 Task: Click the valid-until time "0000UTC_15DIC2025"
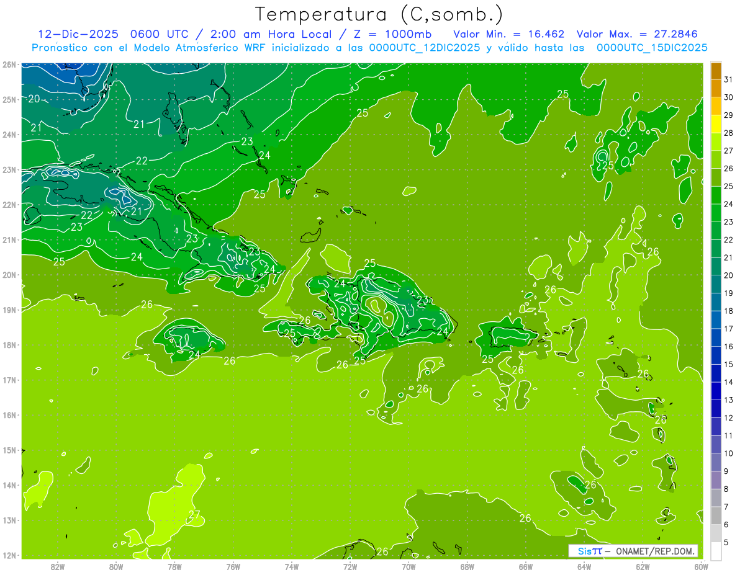652,48
